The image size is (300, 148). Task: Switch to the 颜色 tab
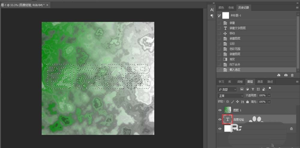pyautogui.click(x=221, y=8)
